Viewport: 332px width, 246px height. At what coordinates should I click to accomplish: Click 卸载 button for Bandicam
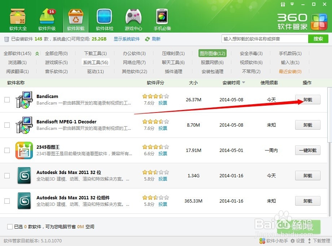point(308,100)
